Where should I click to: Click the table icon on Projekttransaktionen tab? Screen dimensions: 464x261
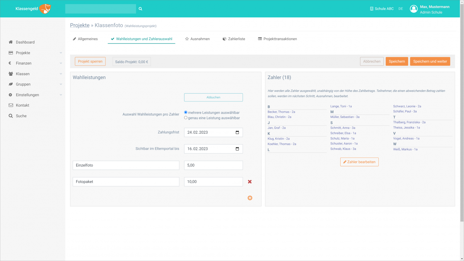pos(260,39)
